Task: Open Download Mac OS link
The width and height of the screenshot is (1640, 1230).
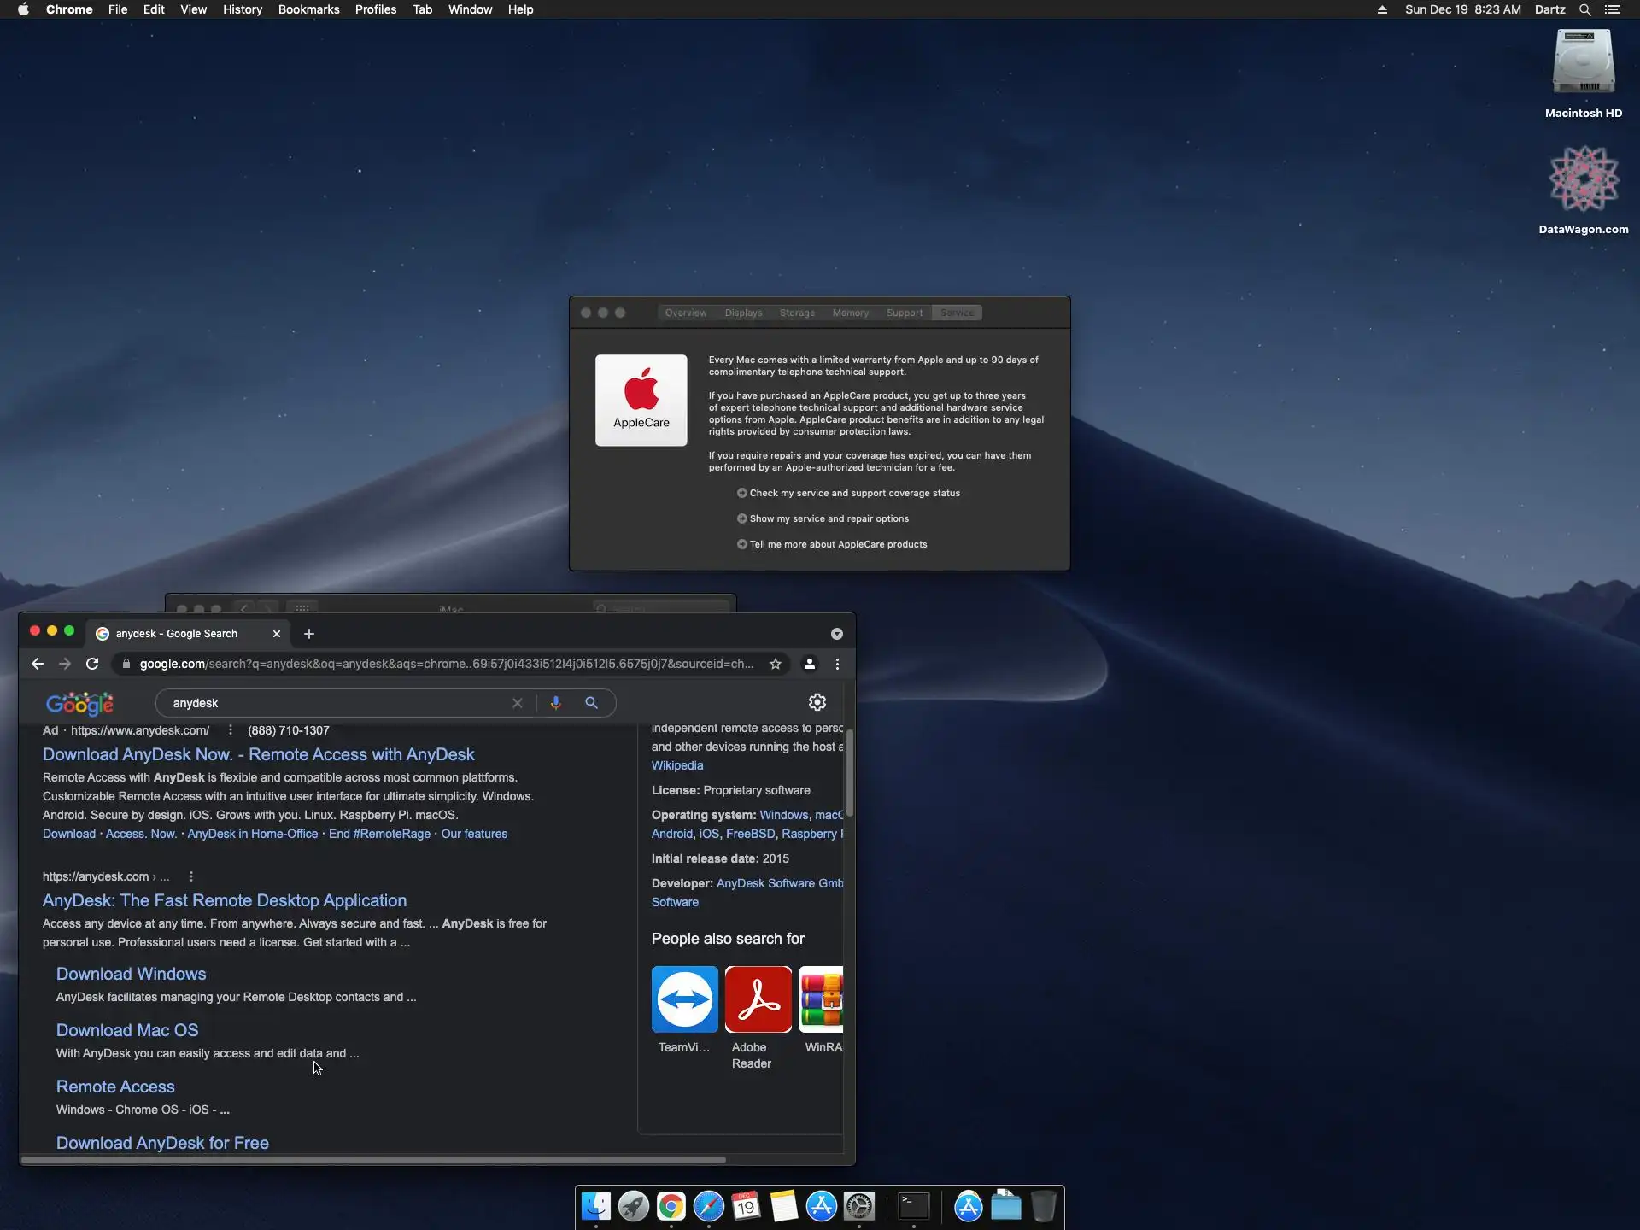Action: click(x=127, y=1030)
